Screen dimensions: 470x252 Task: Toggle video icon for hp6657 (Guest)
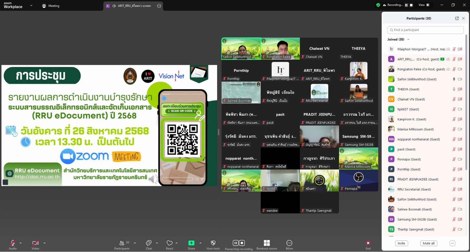(x=460, y=109)
